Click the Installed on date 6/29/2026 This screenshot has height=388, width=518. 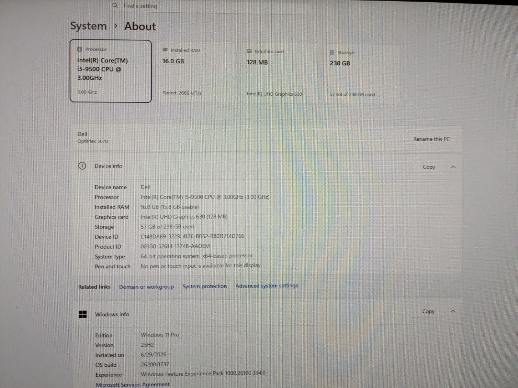[153, 354]
